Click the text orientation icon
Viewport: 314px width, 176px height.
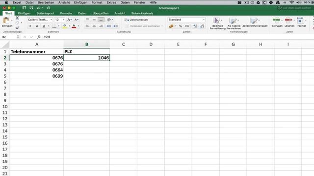[x=109, y=20]
